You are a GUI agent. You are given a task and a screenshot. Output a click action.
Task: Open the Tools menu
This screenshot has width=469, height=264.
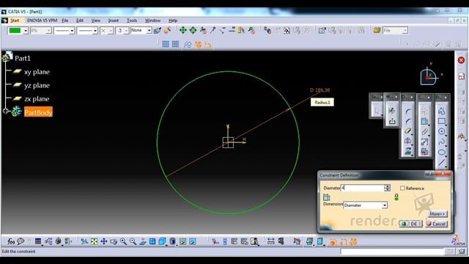point(132,21)
